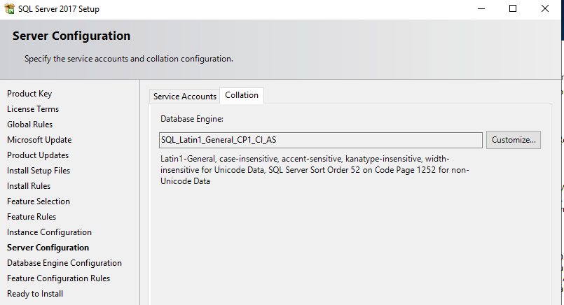Screen dimensions: 564x305
Task: Switch to the Service Accounts tab
Action: 184,97
